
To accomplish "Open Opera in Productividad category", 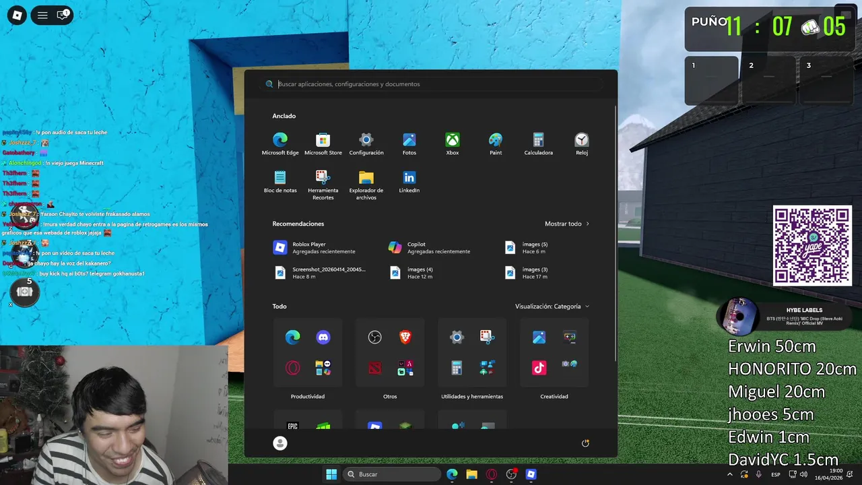I will coord(293,368).
